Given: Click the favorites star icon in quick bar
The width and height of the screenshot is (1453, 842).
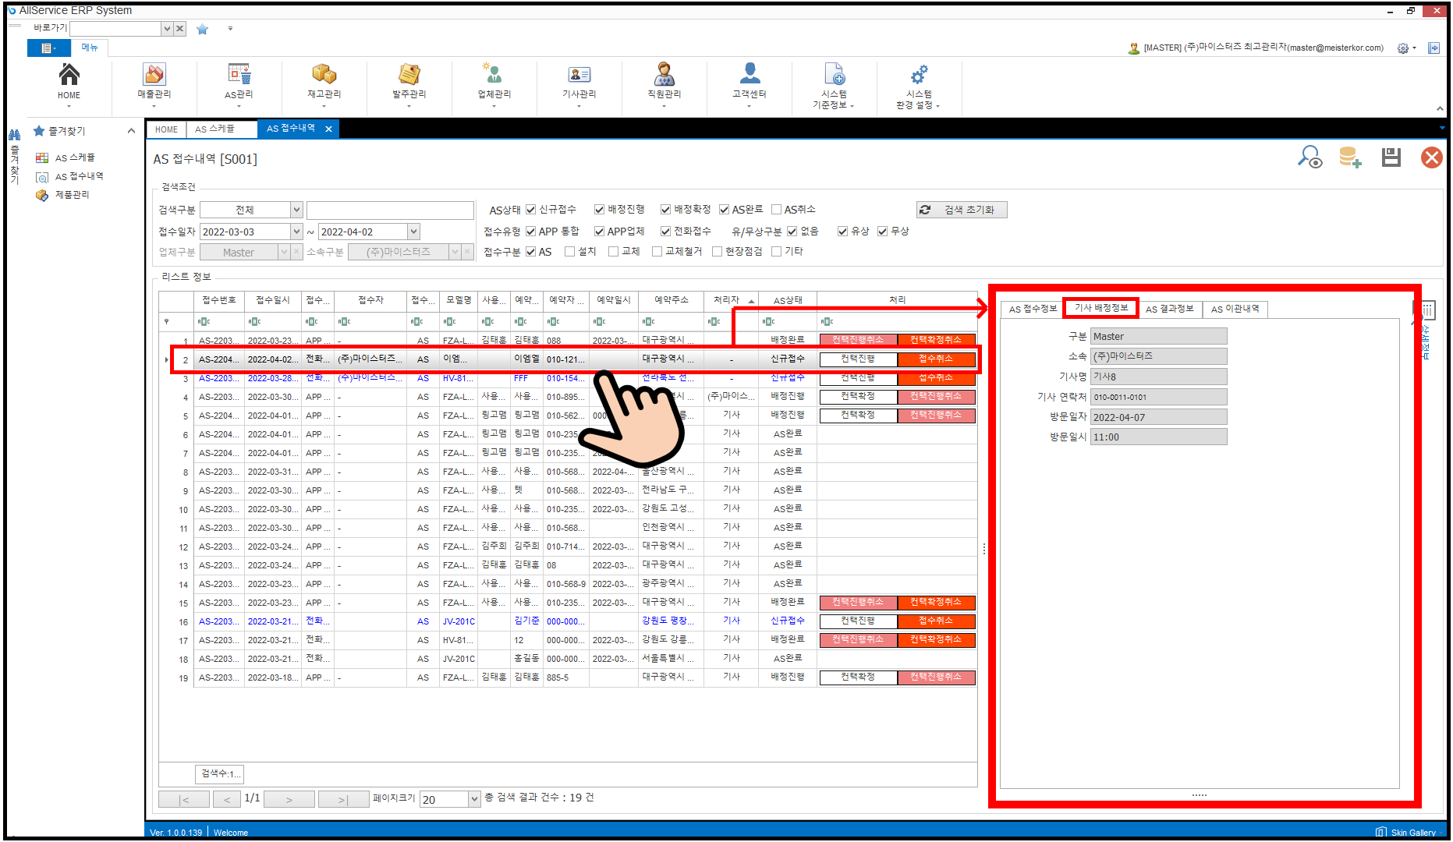Looking at the screenshot, I should [x=202, y=29].
